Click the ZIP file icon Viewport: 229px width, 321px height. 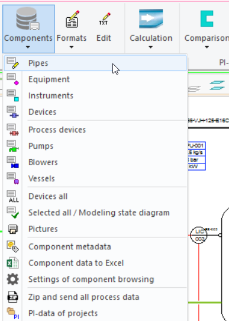point(12,297)
